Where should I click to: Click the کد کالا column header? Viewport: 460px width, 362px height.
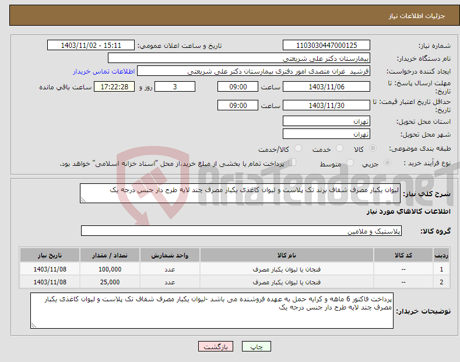click(403, 255)
